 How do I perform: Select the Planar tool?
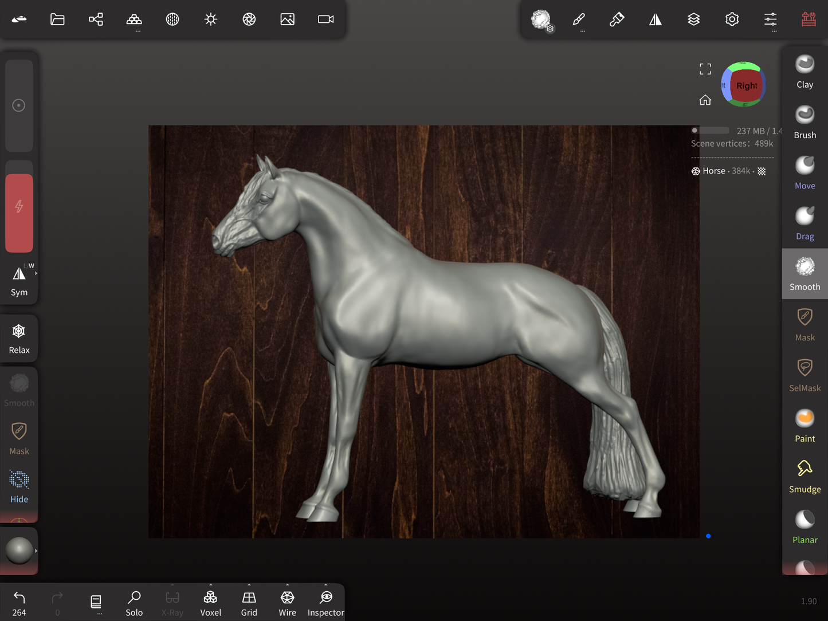click(x=805, y=526)
